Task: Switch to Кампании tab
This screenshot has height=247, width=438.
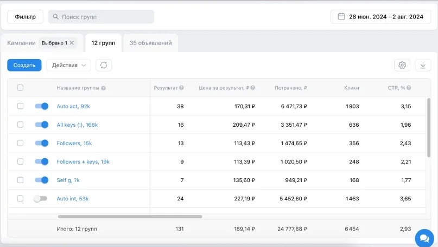Action: (22, 43)
